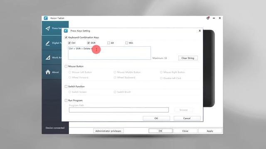
Task: Select Wheel Forward radio option
Action: pos(70,77)
